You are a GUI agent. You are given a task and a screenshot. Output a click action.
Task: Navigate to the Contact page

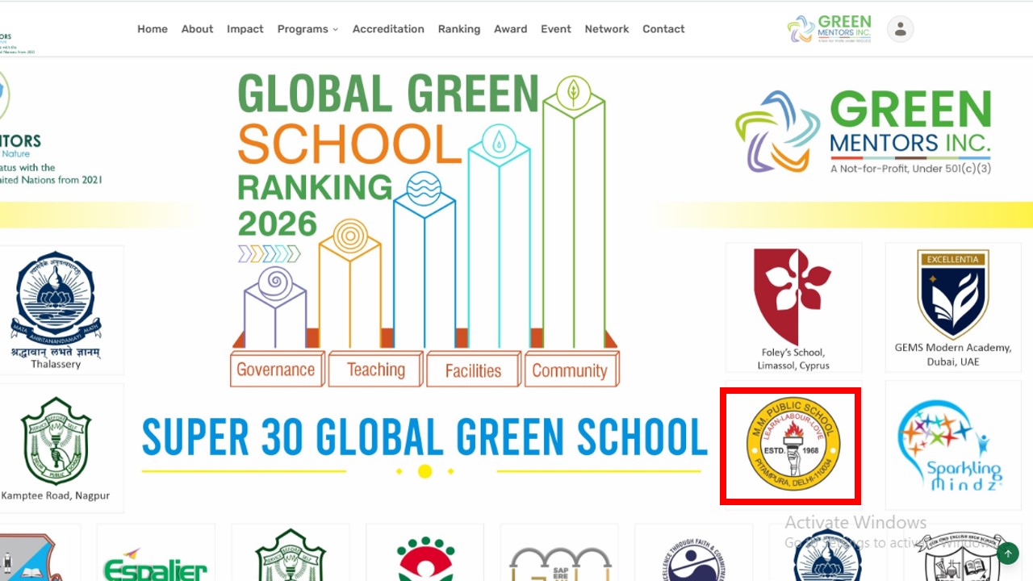663,29
